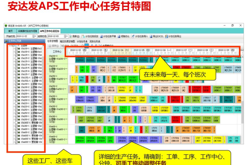Select yellow task 1707021 3N9R00 in 15A250-2 row

(x=122, y=89)
